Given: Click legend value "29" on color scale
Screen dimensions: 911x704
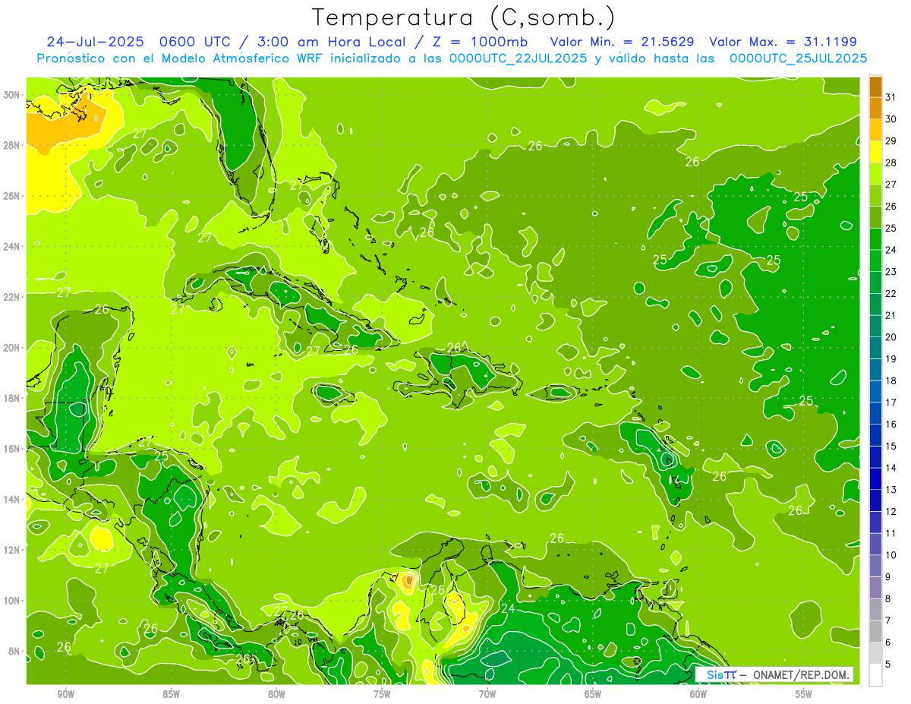Looking at the screenshot, I should pyautogui.click(x=891, y=140).
